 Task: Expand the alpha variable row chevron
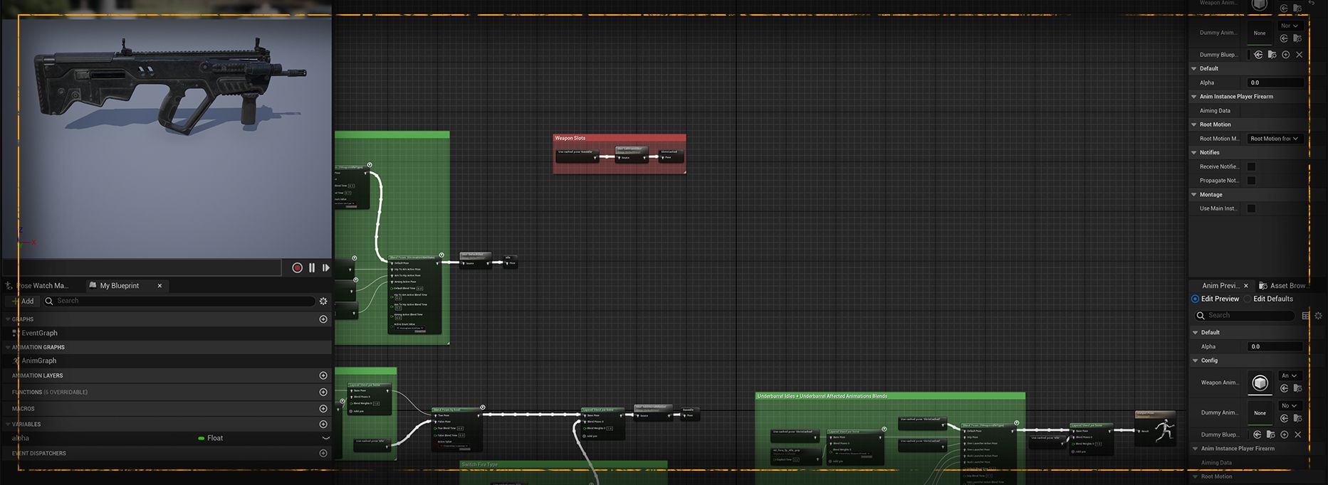326,438
